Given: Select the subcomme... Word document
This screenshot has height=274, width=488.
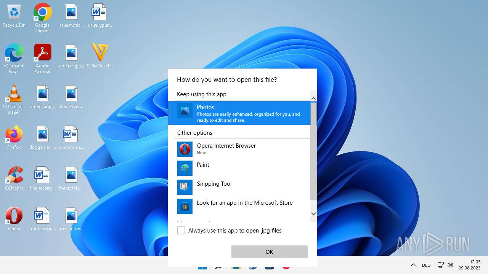Looking at the screenshot, I should coord(71,137).
